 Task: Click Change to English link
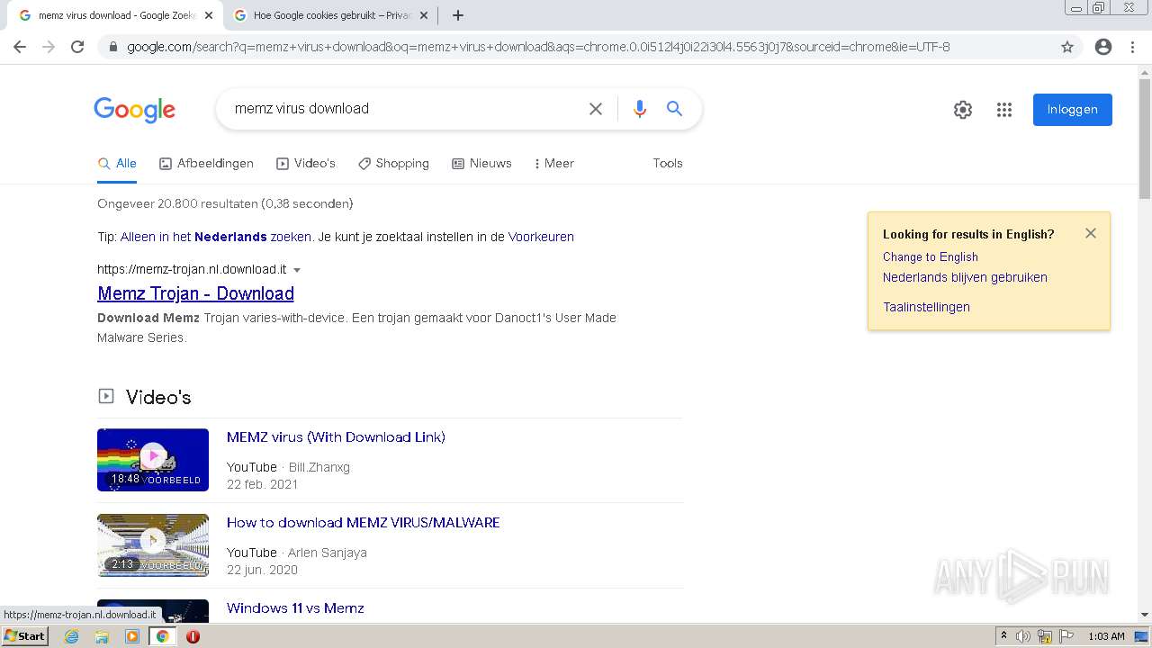click(931, 256)
